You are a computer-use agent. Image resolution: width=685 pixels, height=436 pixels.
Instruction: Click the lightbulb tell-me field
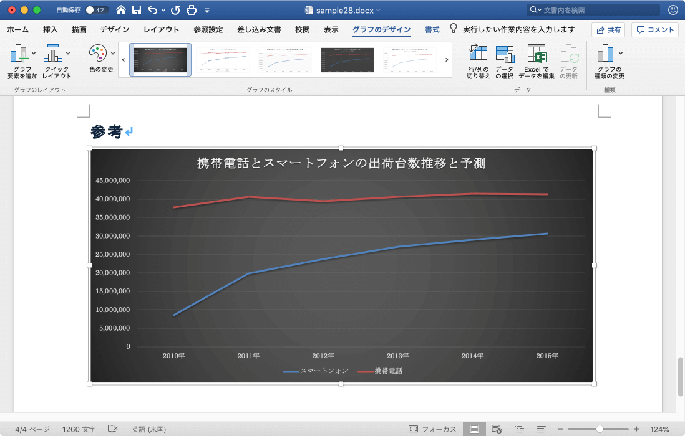[512, 30]
